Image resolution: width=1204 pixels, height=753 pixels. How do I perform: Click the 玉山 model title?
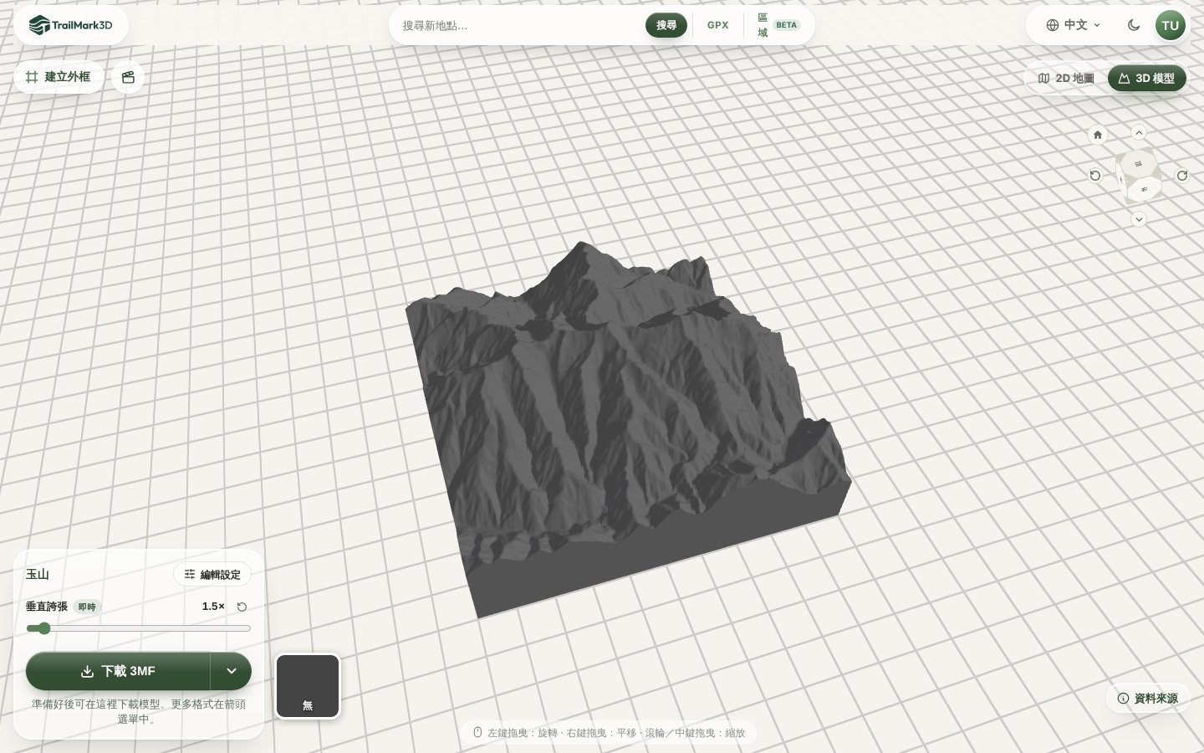[x=38, y=574]
